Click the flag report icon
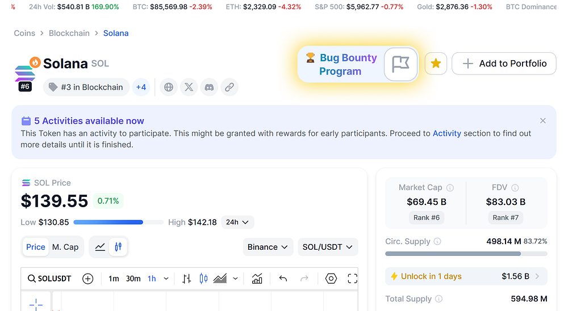The height and width of the screenshot is (311, 568). (x=400, y=64)
